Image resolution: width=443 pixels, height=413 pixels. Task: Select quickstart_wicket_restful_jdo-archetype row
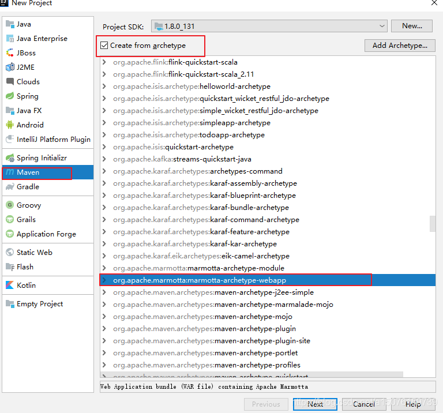[x=268, y=99]
